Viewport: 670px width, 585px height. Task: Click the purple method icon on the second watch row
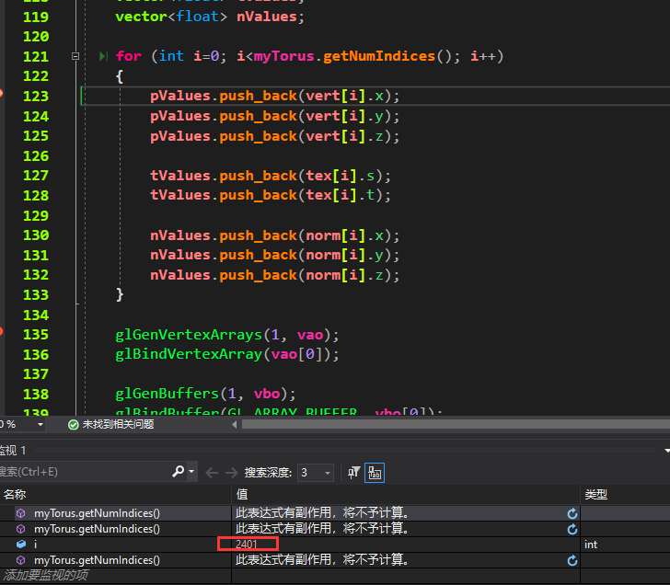[x=20, y=529]
